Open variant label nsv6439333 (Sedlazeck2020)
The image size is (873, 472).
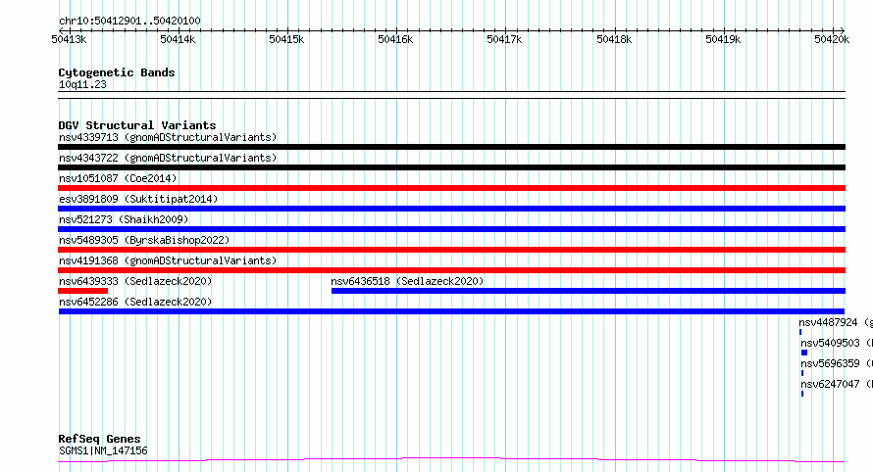pos(135,281)
